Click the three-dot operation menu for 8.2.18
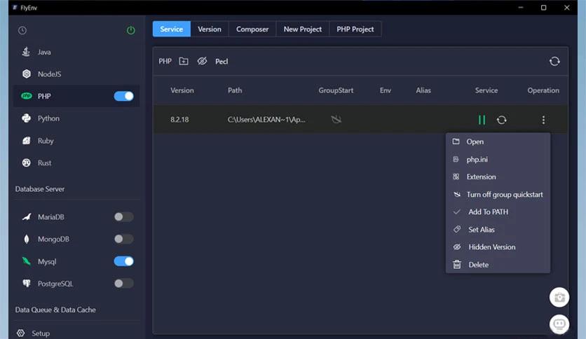Viewport: 586px width, 339px height. coord(543,120)
